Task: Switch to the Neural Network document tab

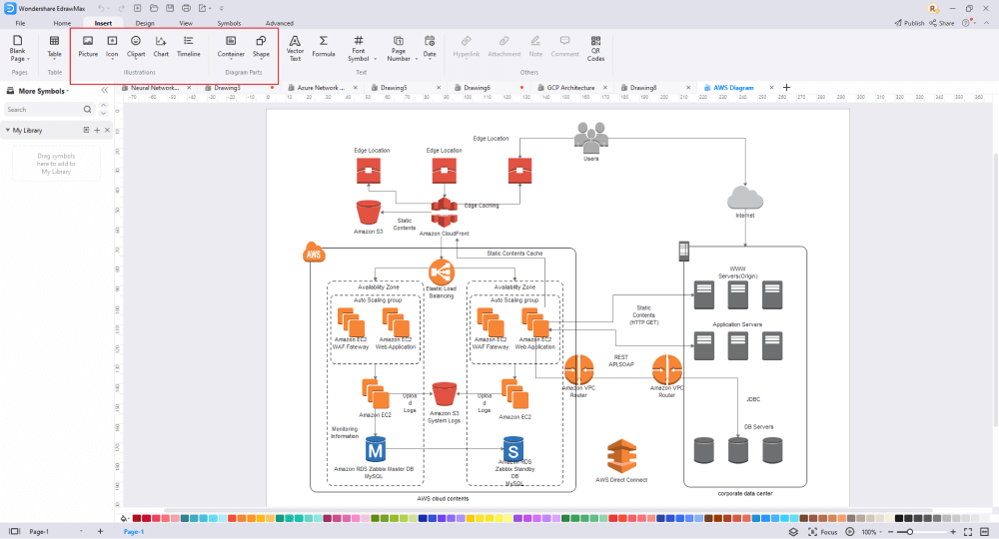Action: point(155,88)
